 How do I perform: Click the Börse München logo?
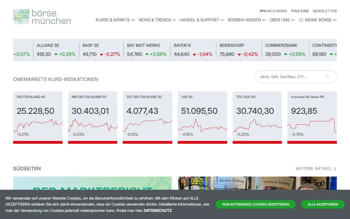(x=42, y=17)
